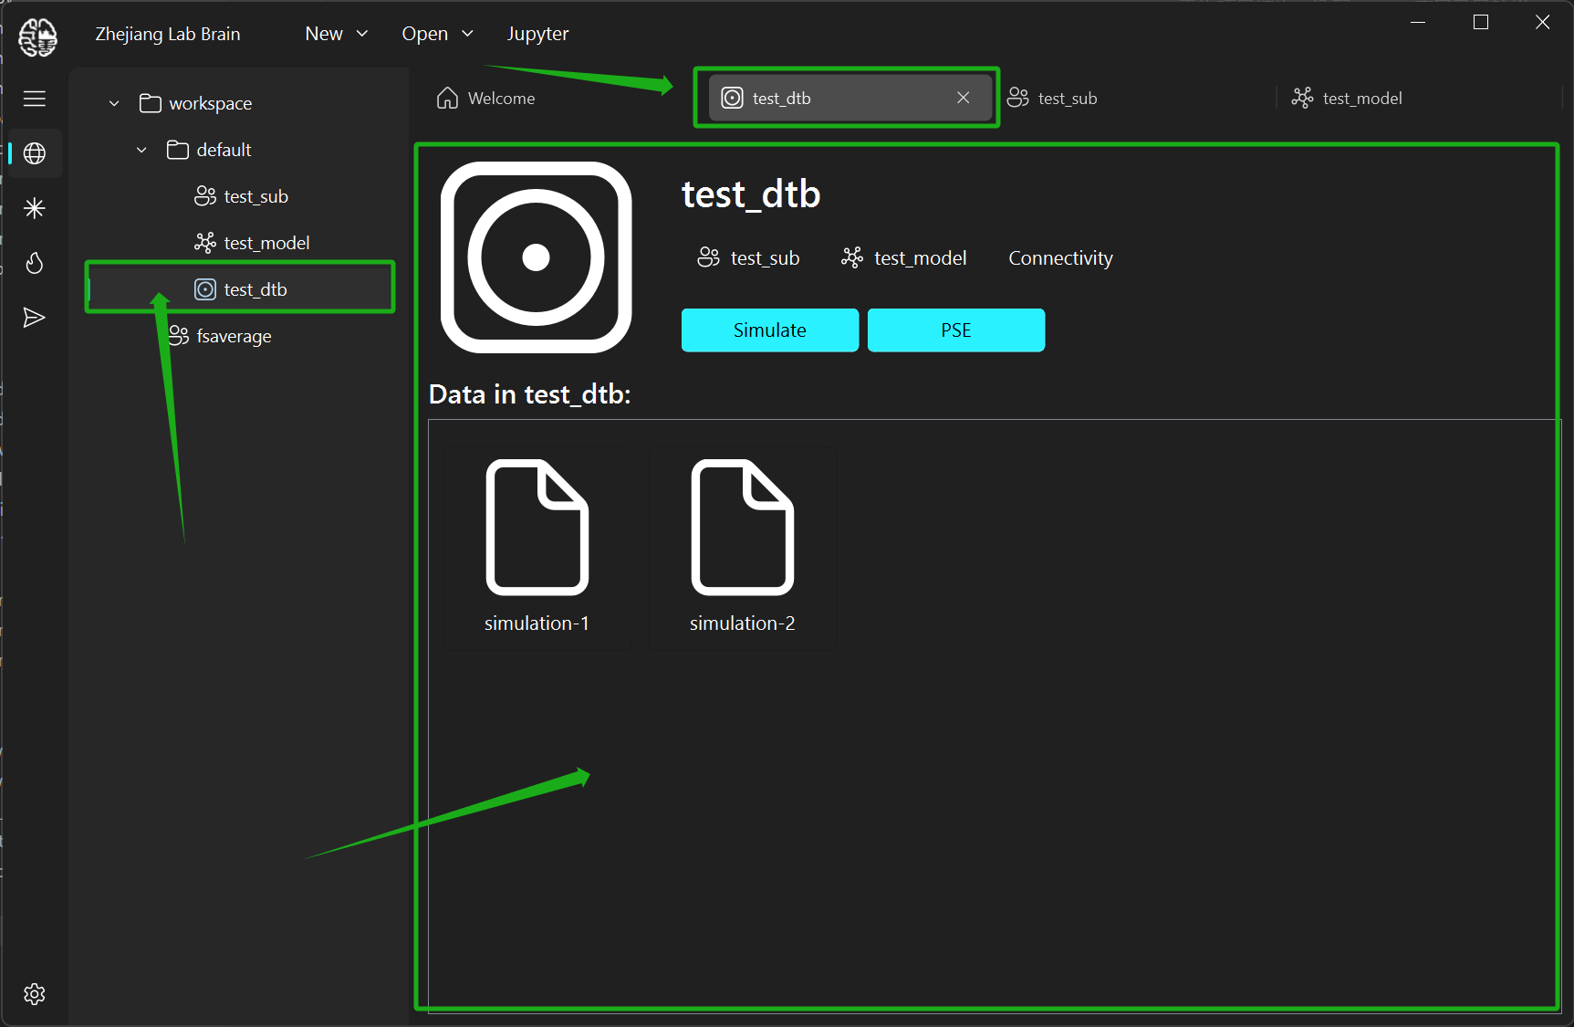Open settings gear at sidebar bottom

(35, 994)
